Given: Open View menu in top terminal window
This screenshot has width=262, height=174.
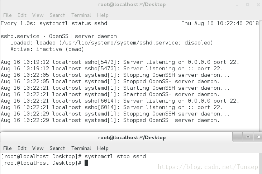Looking at the screenshot, I should [x=38, y=15].
